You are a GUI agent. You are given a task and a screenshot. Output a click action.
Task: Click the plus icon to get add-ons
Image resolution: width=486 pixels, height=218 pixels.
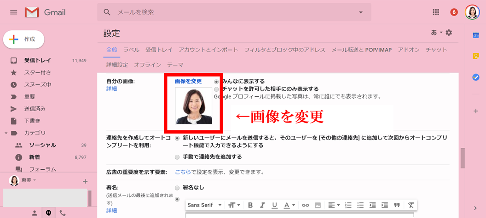pyautogui.click(x=476, y=112)
